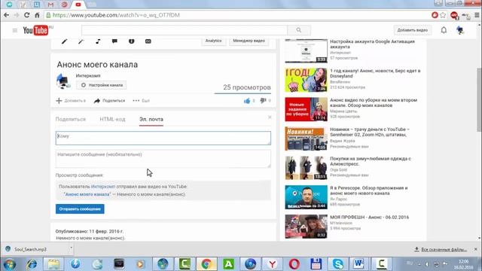Click the YouTube search input field
Viewport: 482px width, 271px height.
click(185, 30)
